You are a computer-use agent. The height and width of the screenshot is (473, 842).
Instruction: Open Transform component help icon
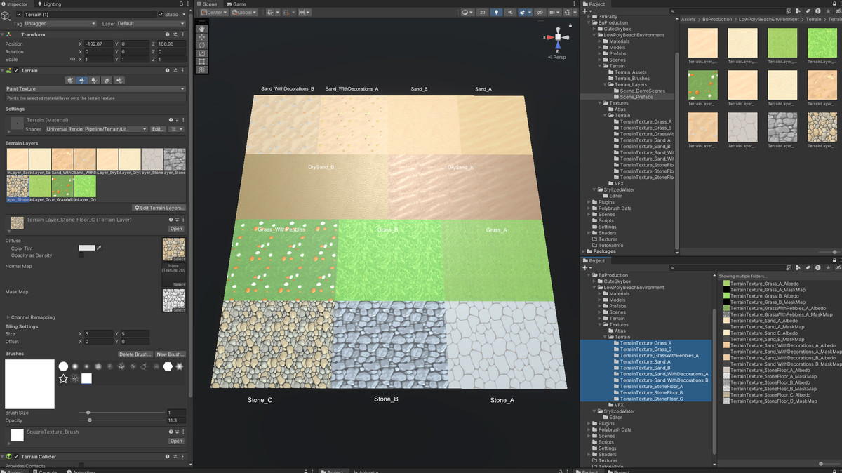(x=167, y=34)
